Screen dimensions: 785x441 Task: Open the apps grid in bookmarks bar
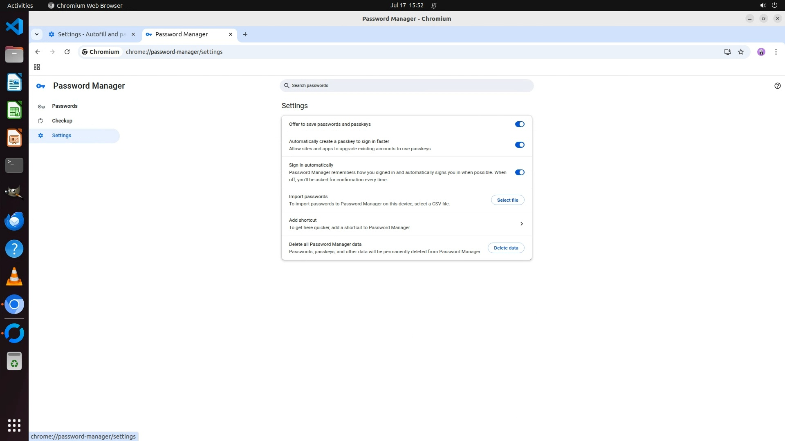click(37, 67)
